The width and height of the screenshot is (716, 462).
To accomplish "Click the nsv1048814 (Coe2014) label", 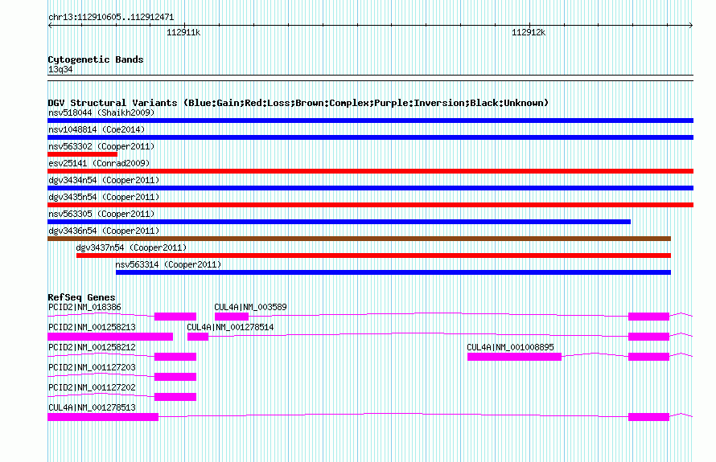I will pyautogui.click(x=97, y=129).
